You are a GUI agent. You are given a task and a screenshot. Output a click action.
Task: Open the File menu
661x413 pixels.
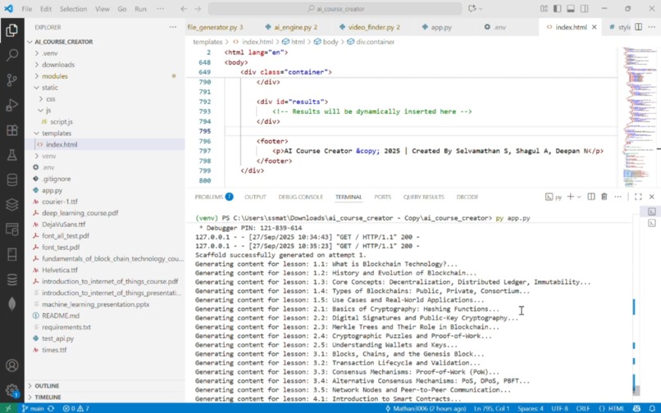point(27,9)
